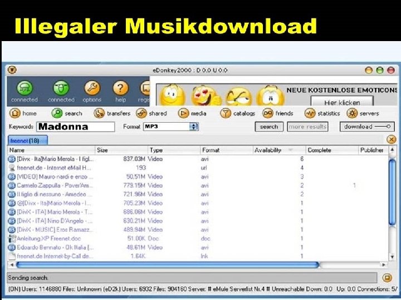Select Carmelo Zappulla result row
The width and height of the screenshot is (401, 300).
tap(198, 186)
